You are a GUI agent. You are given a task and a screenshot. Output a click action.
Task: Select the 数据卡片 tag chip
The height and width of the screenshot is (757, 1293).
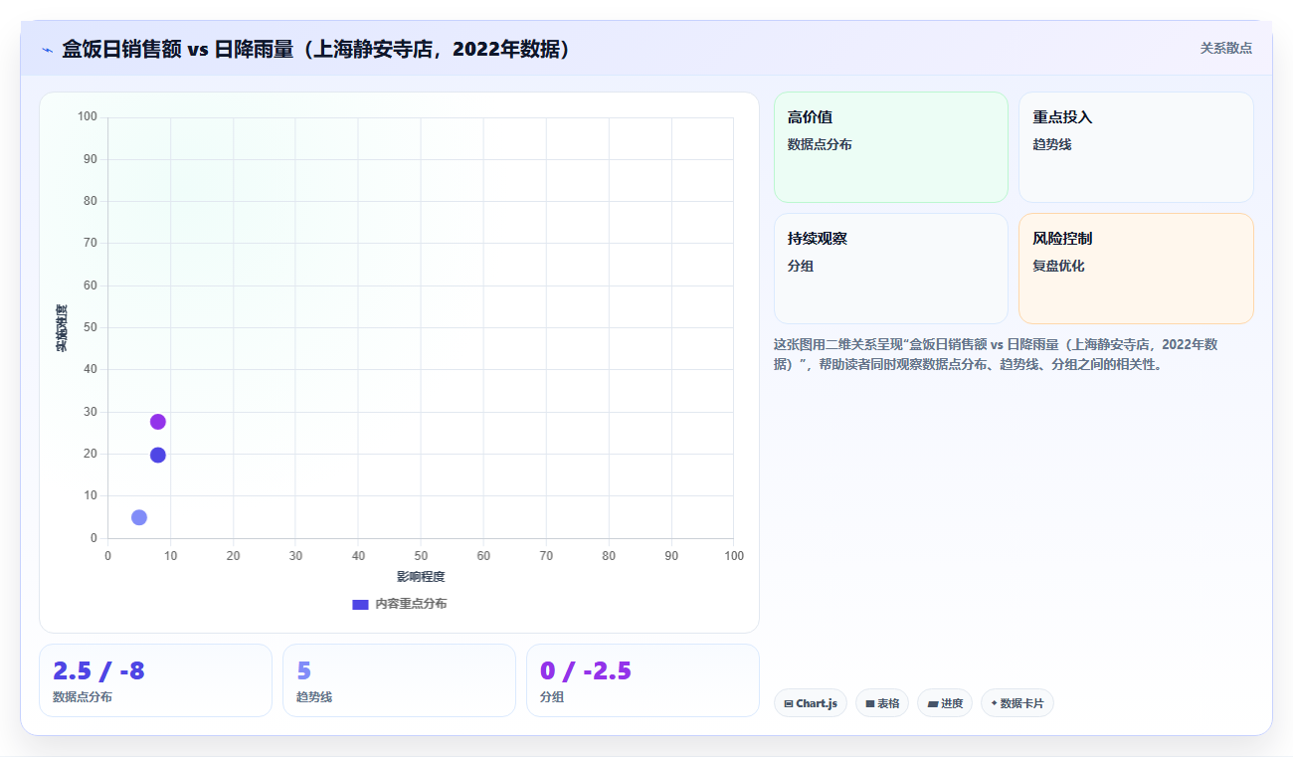1017,703
